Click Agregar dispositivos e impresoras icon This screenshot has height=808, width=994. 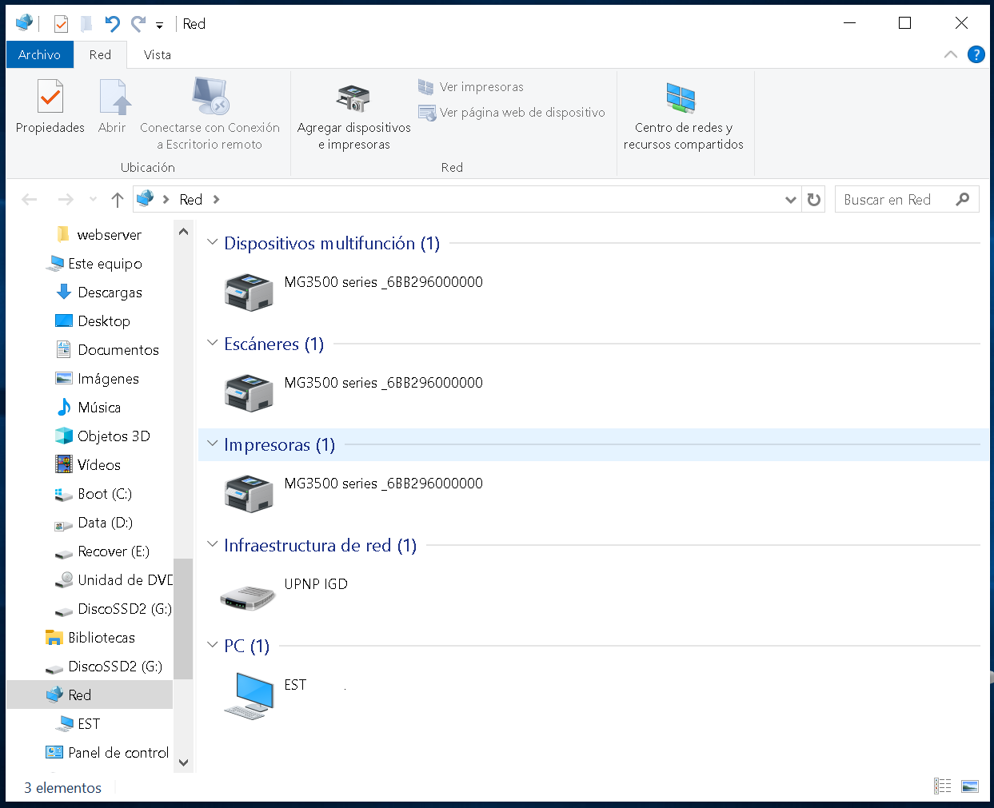[x=353, y=98]
